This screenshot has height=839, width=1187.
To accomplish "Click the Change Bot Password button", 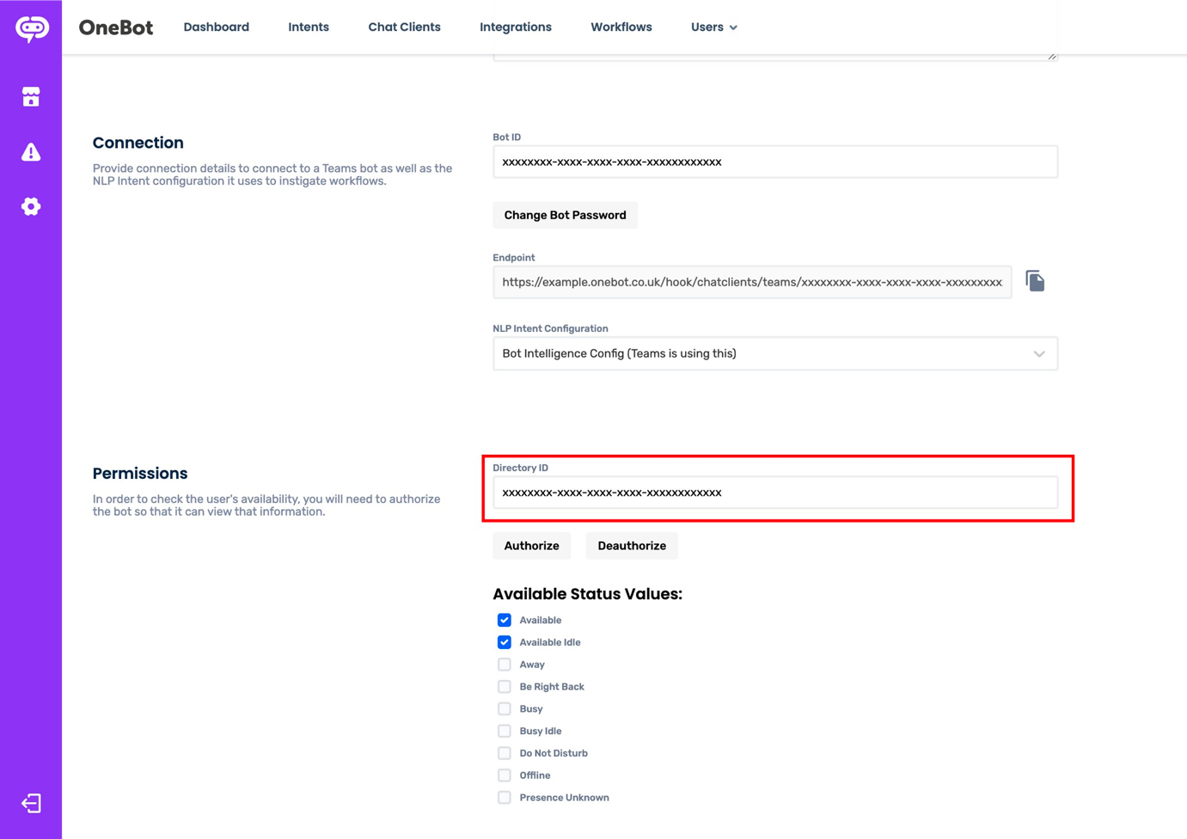I will (566, 215).
